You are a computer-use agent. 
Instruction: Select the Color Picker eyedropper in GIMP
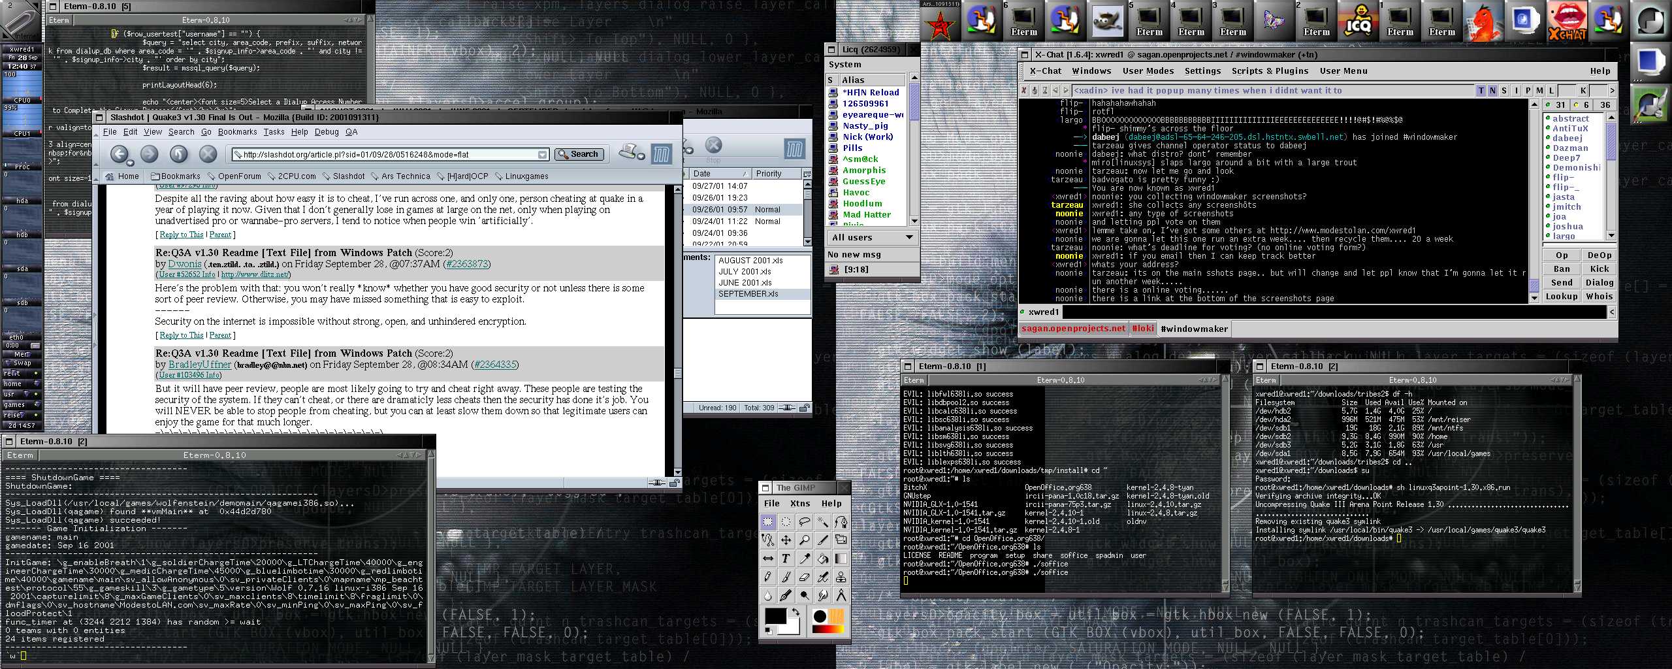(x=805, y=559)
